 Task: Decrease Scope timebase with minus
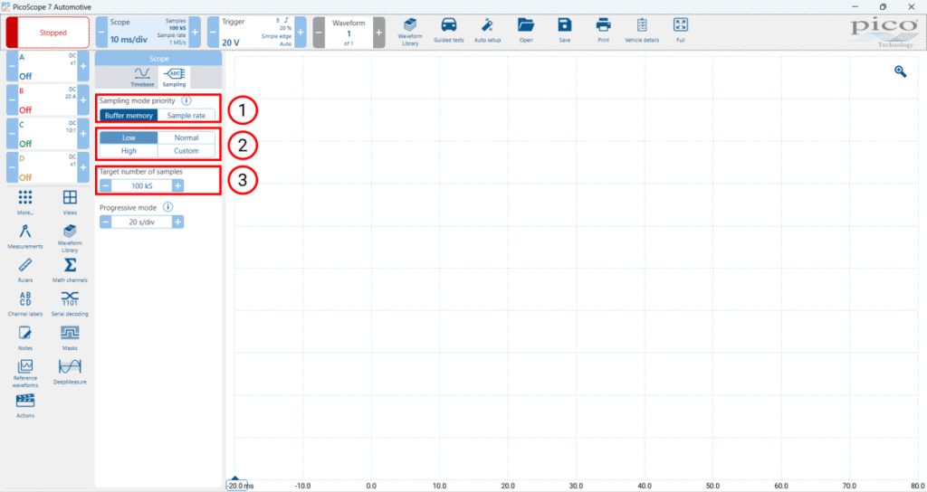point(101,32)
